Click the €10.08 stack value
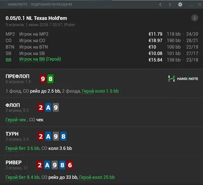This screenshot has height=185, width=203. tap(155, 53)
